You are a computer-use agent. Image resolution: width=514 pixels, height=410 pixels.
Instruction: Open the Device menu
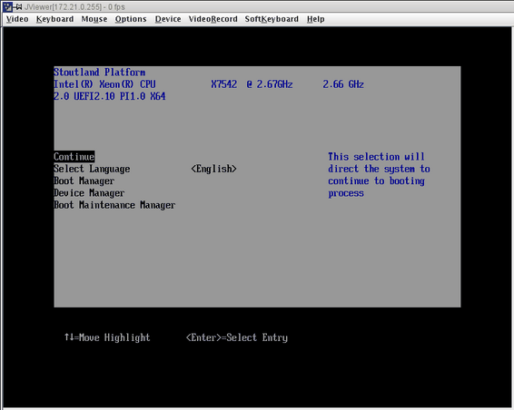[168, 19]
